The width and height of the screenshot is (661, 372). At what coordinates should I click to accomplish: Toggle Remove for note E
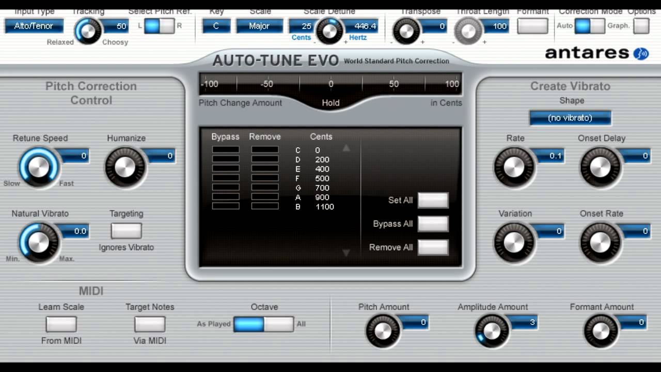coord(265,168)
